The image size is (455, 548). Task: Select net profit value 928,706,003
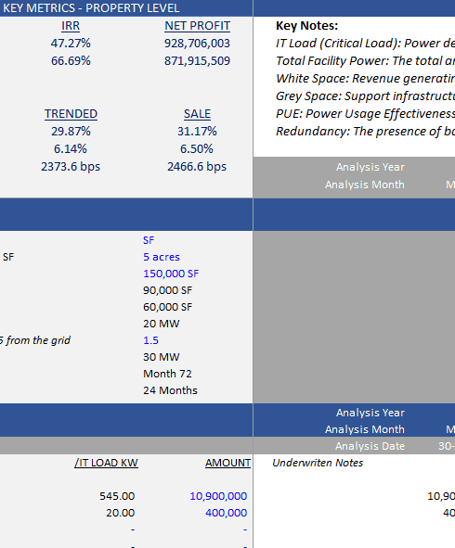(x=198, y=44)
